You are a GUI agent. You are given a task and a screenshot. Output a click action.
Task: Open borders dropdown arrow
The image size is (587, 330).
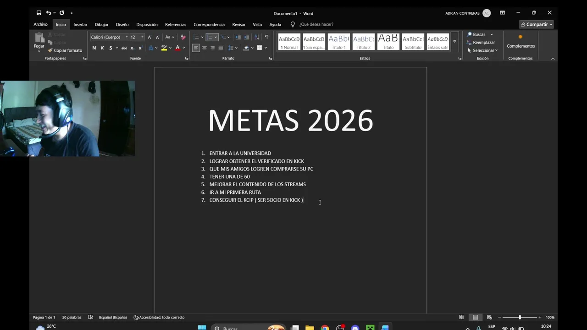[266, 48]
